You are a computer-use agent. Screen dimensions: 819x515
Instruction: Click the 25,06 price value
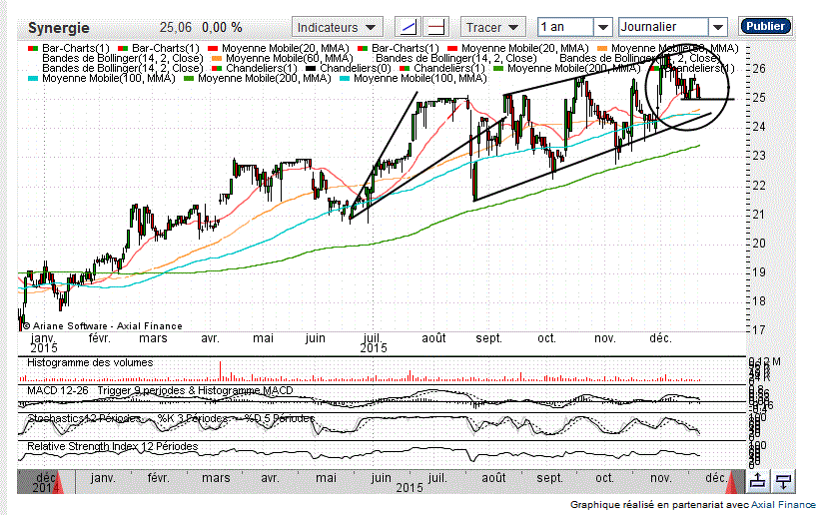[176, 27]
